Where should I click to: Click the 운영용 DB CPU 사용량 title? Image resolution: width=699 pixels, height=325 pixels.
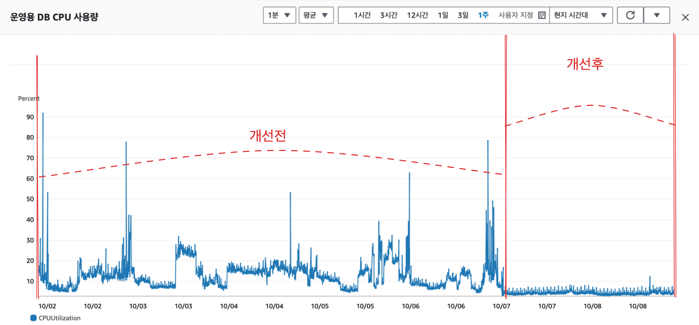pos(54,17)
